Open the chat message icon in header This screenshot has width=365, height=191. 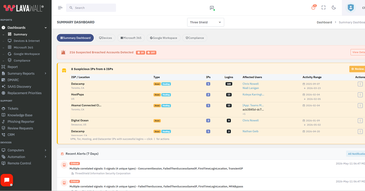(212, 8)
